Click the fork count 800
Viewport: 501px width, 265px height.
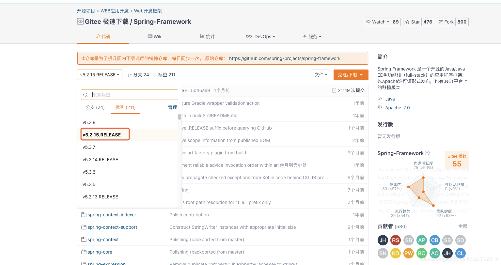pos(462,22)
